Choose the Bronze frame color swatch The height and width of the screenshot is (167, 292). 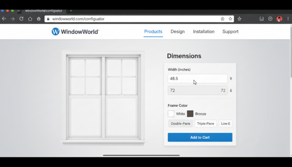click(190, 114)
